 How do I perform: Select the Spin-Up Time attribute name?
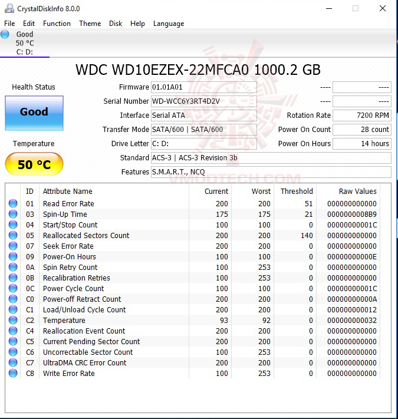(65, 215)
